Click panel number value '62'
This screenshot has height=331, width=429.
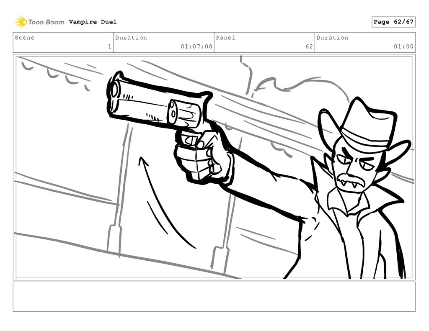coord(309,46)
